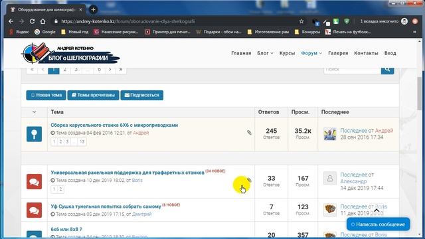425x239 pixels.
Task: Open Яндекс bookmark
Action: (19, 32)
